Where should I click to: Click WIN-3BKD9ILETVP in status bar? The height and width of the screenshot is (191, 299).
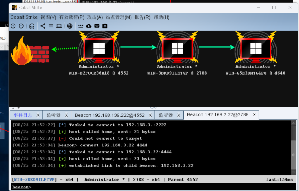pos(34,180)
